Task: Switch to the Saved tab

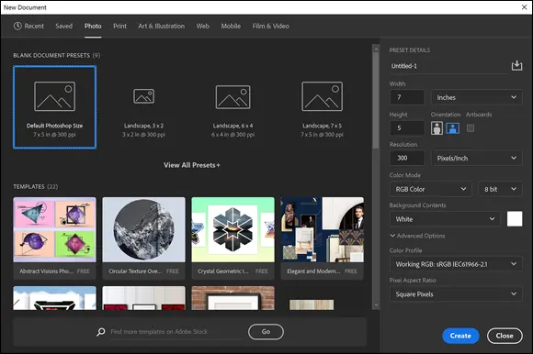Action: (64, 26)
